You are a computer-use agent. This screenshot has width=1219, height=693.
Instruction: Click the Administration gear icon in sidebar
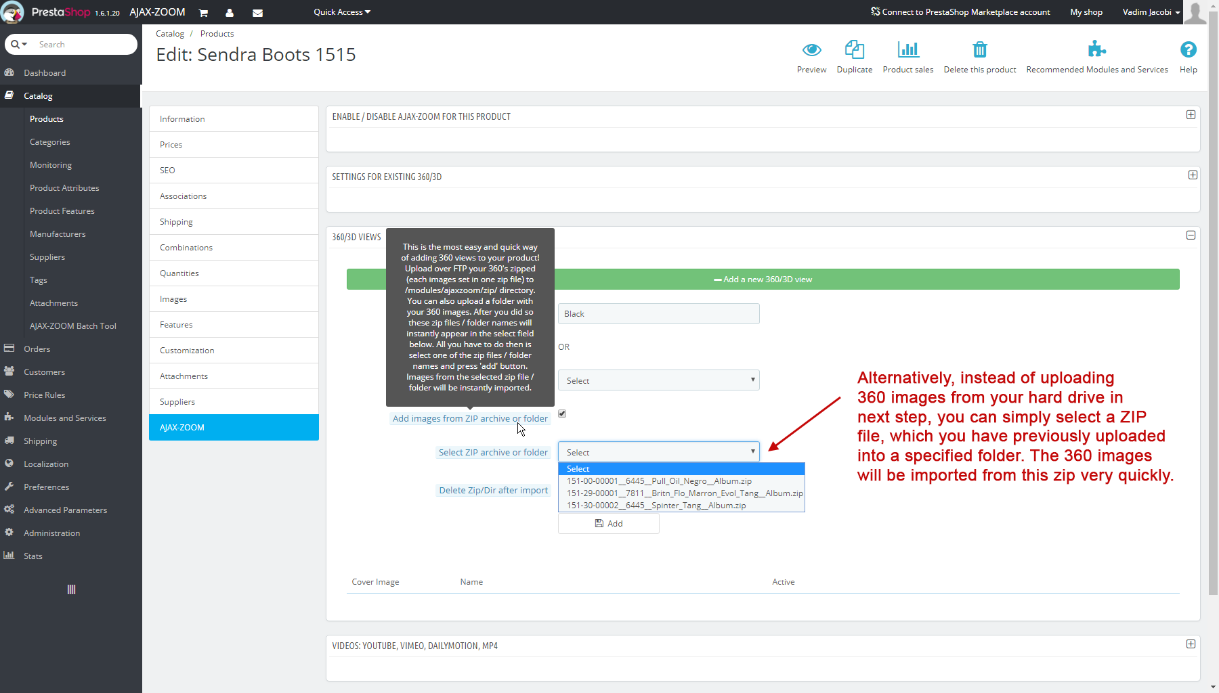[9, 533]
